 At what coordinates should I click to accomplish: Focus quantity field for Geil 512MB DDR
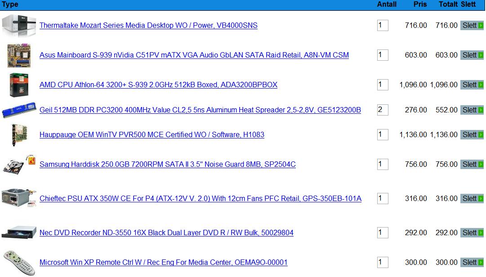[383, 110]
